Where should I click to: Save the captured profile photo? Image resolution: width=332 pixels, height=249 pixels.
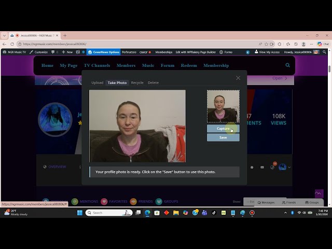(x=223, y=137)
